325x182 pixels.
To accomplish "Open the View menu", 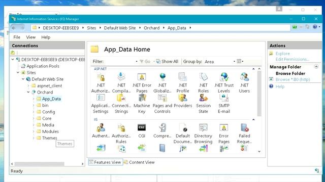I will coord(30,37).
